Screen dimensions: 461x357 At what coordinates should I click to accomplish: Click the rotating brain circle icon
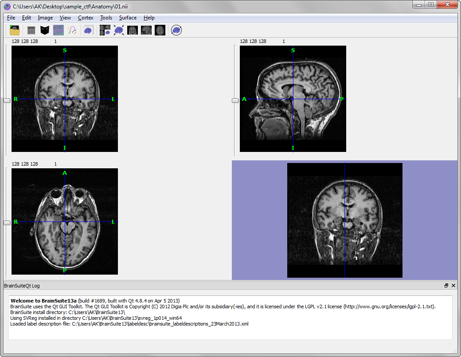pos(176,30)
